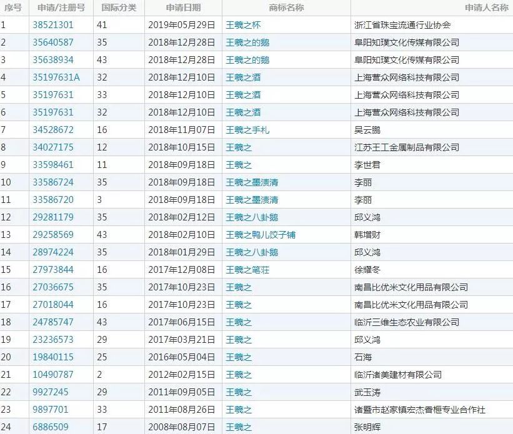
Task: Select applicant 临沂三维生态农业有限公司
Action: [407, 322]
